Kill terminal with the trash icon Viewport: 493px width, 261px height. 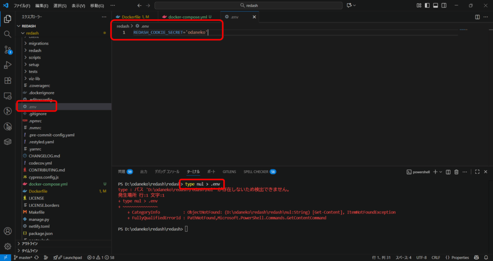(x=456, y=172)
